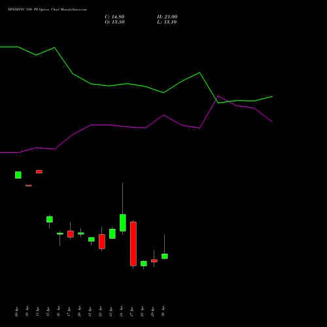Viewport: 327px width, 327px height.
Task: Click the red candle on 22 Apr
Action: pyautogui.click(x=102, y=241)
